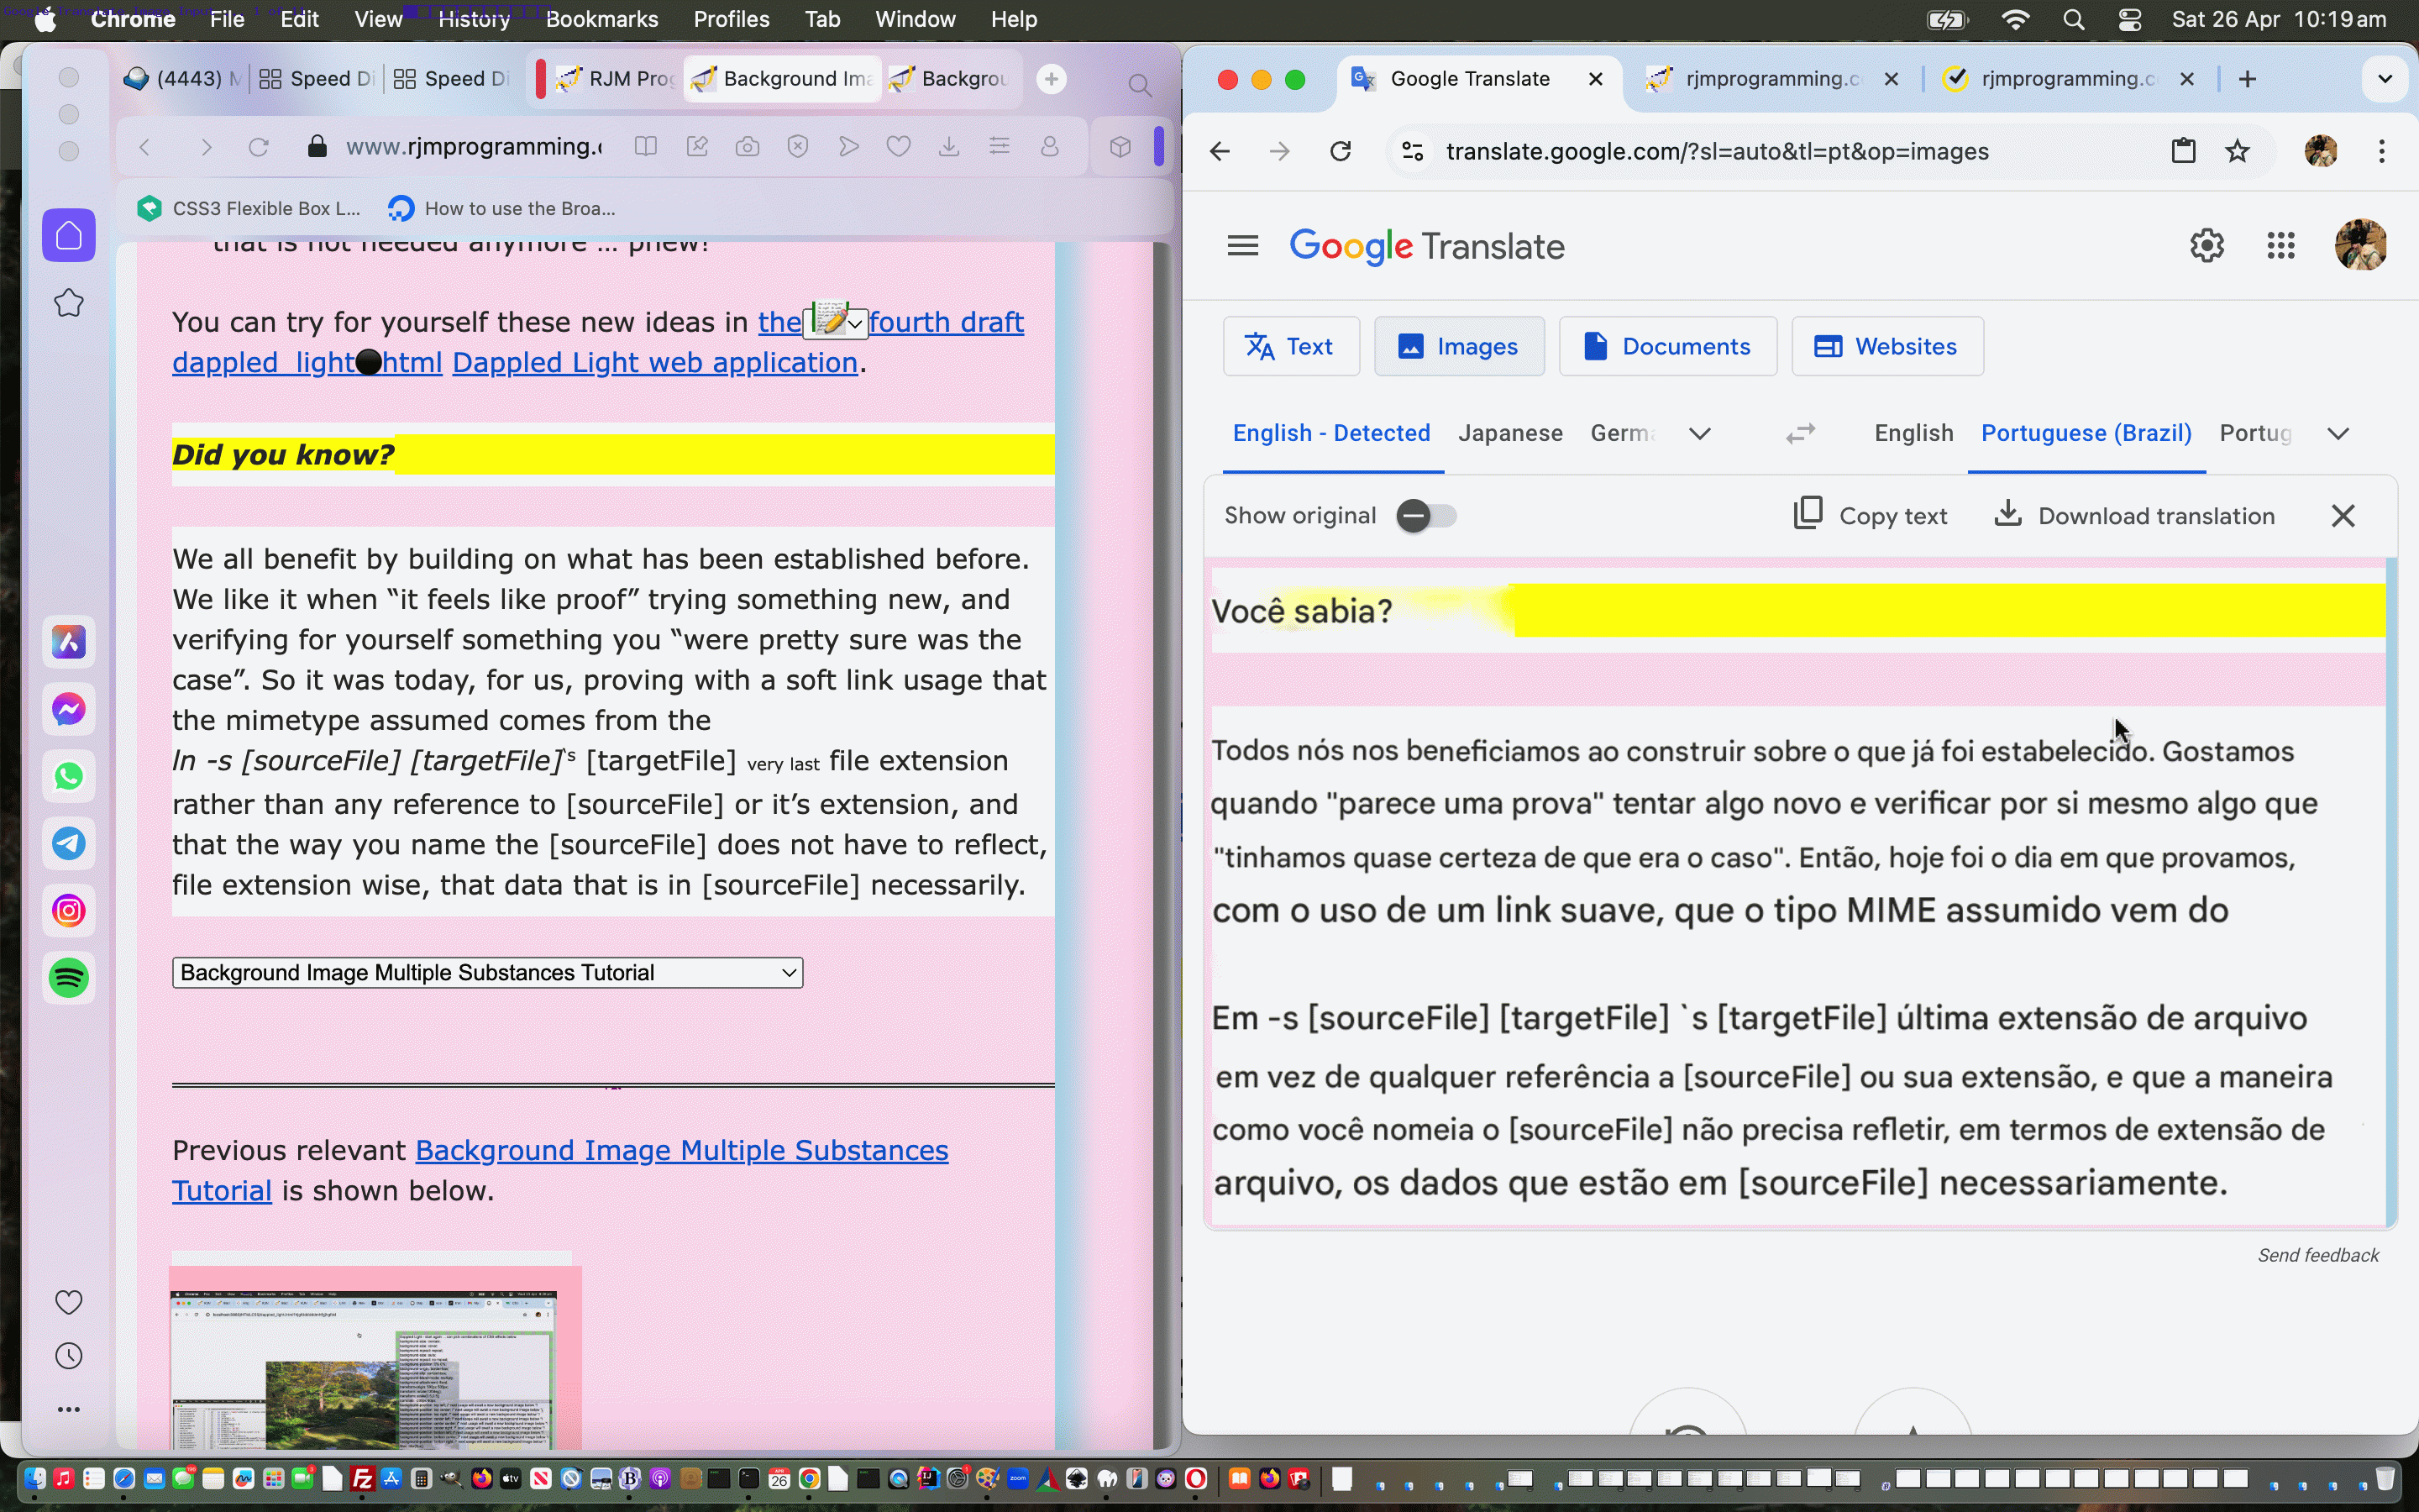The height and width of the screenshot is (1512, 2419).
Task: Open Spotify in Opera sidebar
Action: pos(69,977)
